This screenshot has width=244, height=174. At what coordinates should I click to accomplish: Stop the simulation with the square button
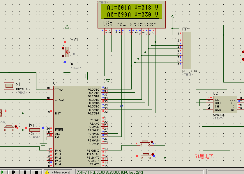tap(36, 172)
